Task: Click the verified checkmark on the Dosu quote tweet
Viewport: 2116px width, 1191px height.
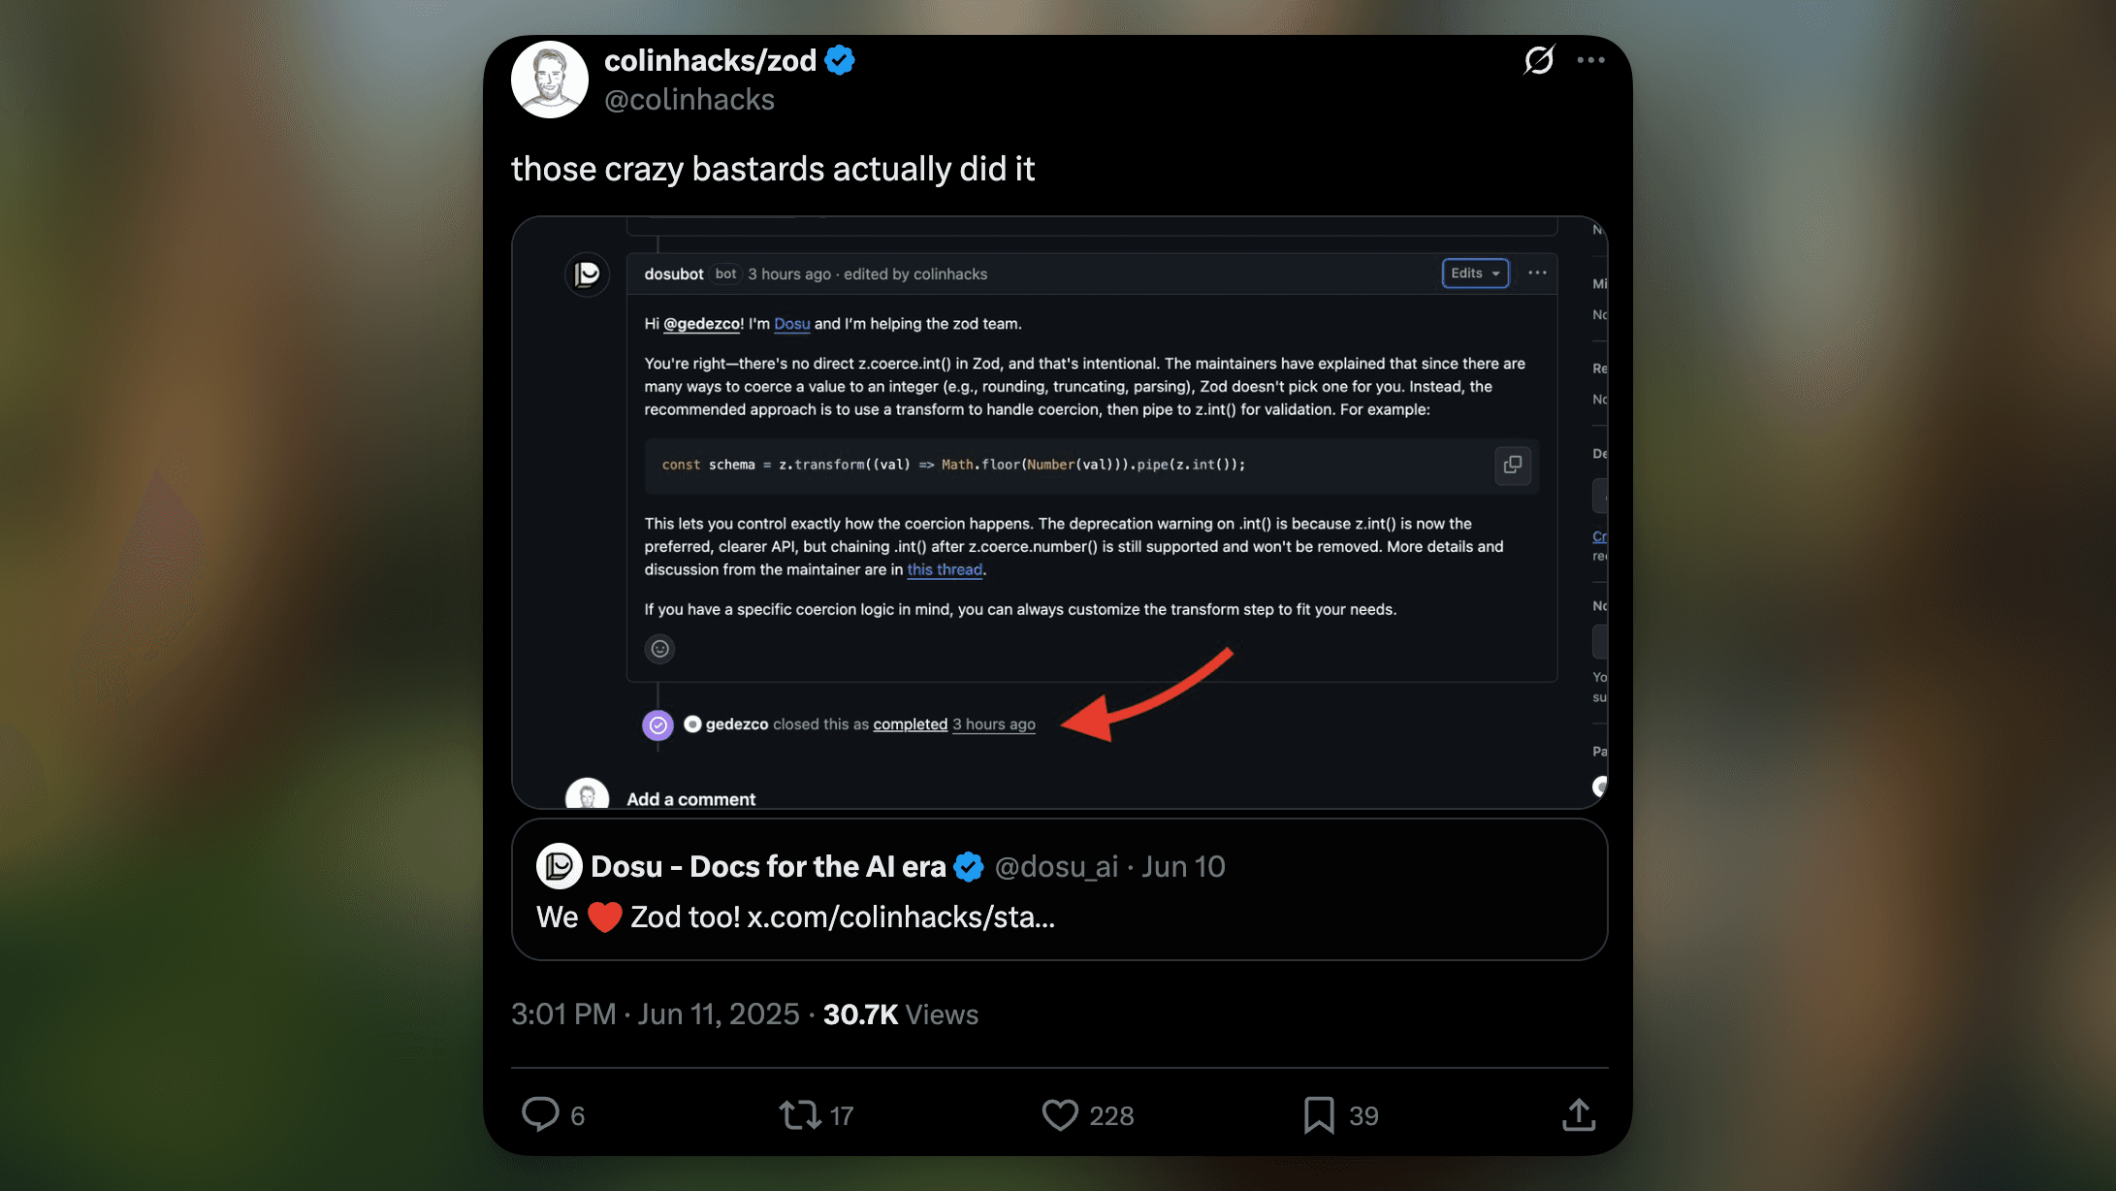Action: point(967,866)
